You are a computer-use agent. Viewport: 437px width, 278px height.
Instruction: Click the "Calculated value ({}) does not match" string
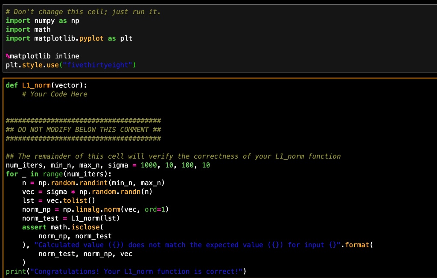point(187,245)
